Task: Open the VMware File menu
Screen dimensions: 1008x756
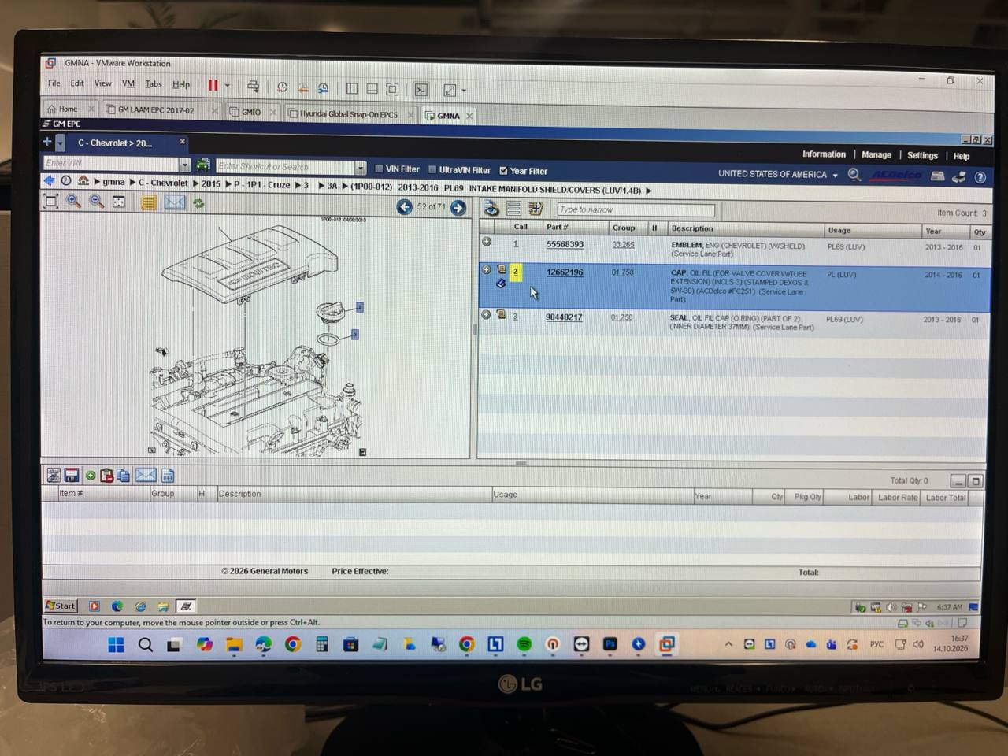Action: (54, 83)
